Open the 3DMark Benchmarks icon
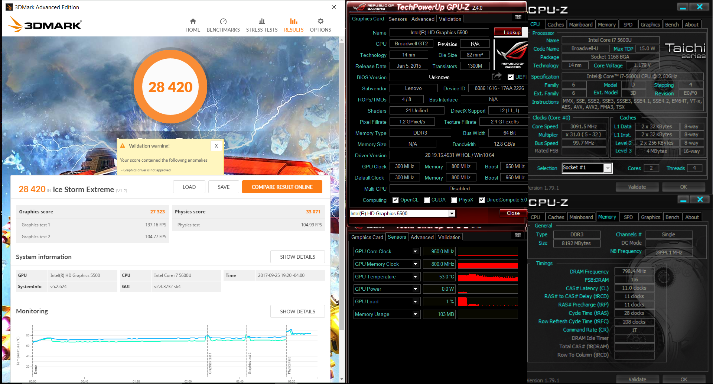Image resolution: width=713 pixels, height=384 pixels. pyautogui.click(x=223, y=21)
